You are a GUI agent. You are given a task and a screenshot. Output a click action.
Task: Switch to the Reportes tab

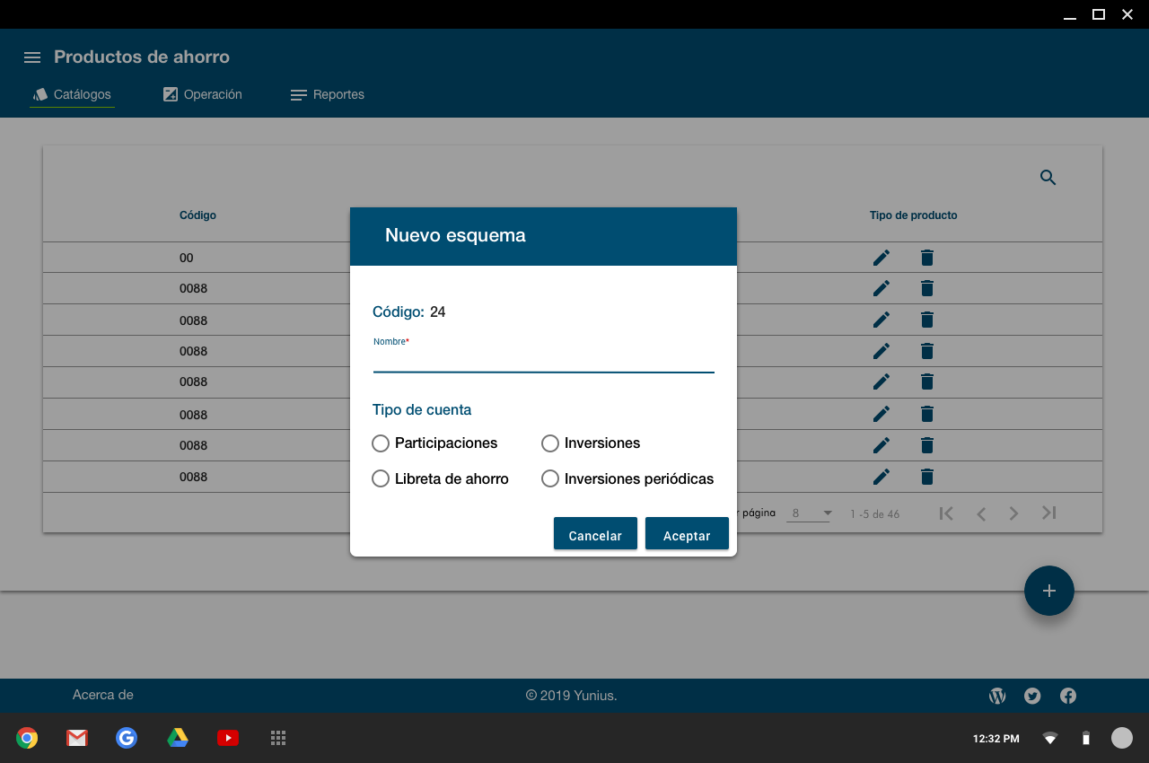tap(328, 94)
